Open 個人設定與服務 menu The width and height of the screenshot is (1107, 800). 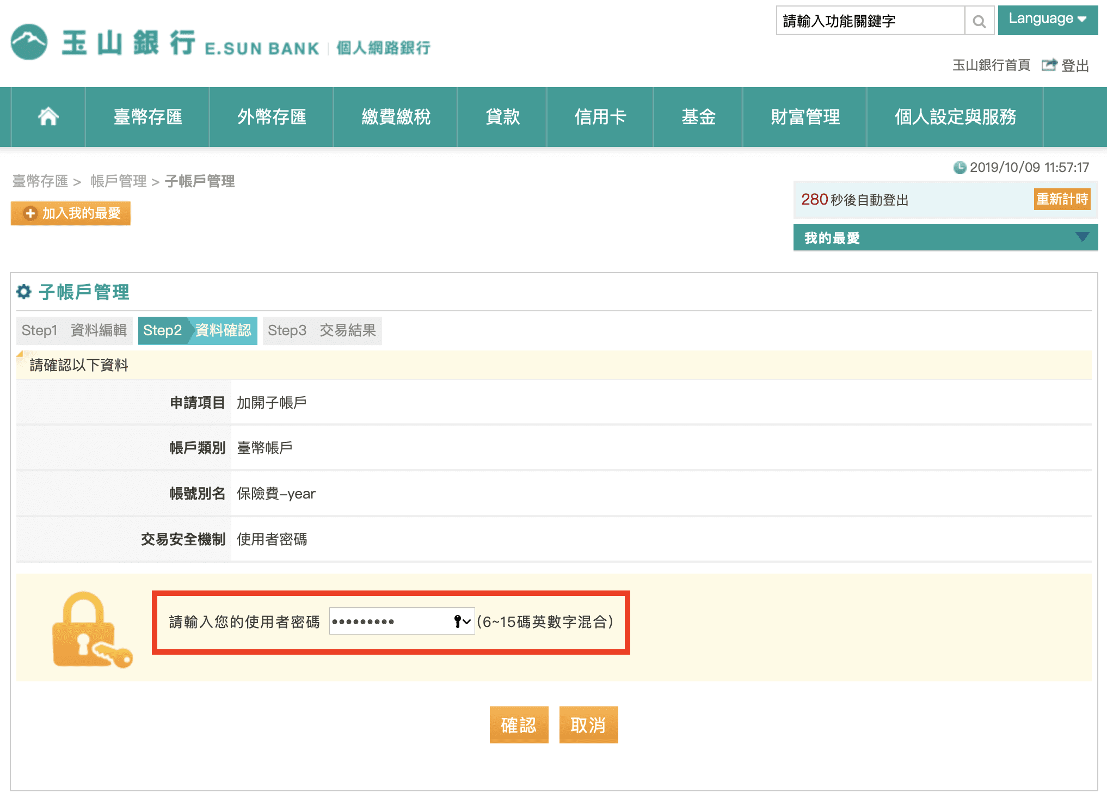click(x=955, y=116)
